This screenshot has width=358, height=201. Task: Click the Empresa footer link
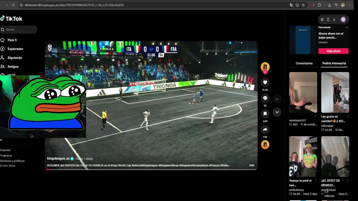(5, 150)
